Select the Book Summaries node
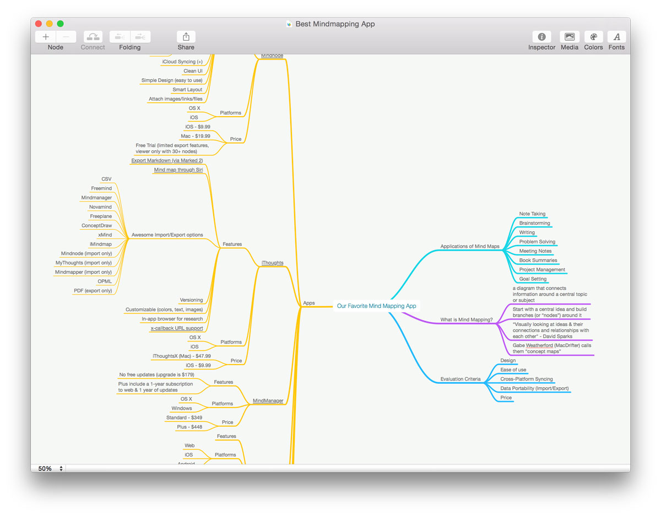 point(538,260)
